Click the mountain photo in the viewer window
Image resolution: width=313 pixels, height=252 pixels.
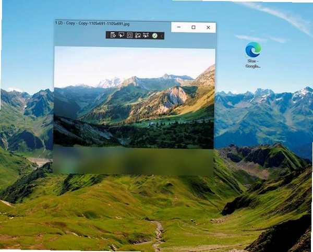(x=134, y=98)
